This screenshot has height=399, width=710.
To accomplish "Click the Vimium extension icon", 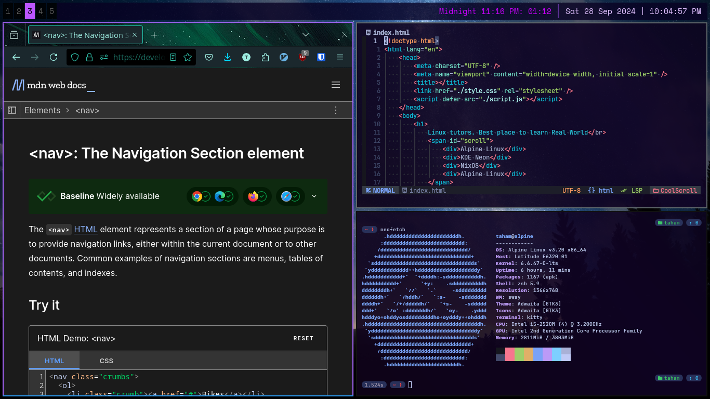I will (284, 57).
